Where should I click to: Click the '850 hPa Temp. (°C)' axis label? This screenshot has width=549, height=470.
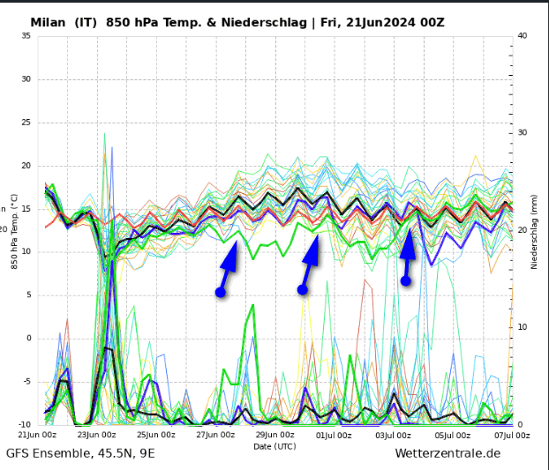click(x=15, y=231)
